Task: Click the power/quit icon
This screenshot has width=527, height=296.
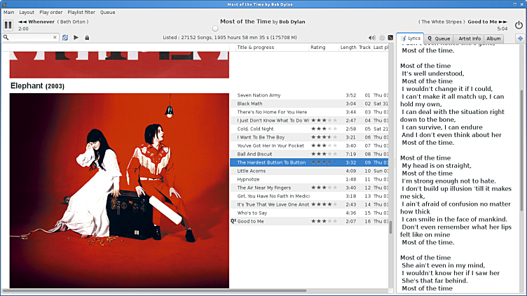Action: [x=519, y=25]
